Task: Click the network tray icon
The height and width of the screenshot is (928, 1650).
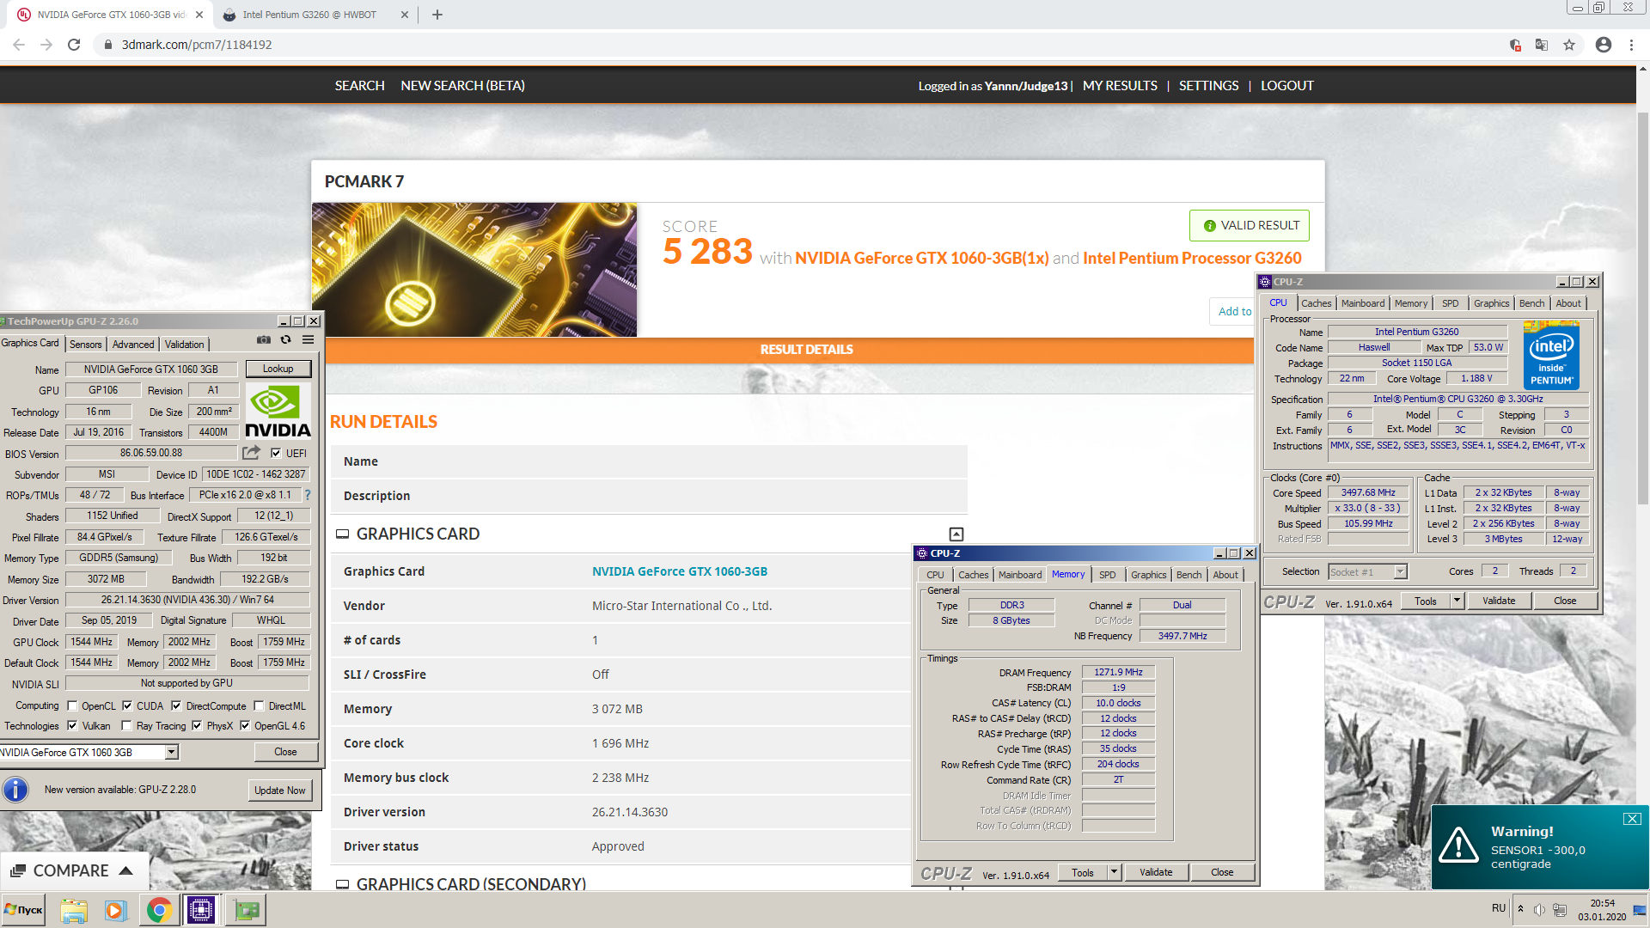Action: point(1559,910)
